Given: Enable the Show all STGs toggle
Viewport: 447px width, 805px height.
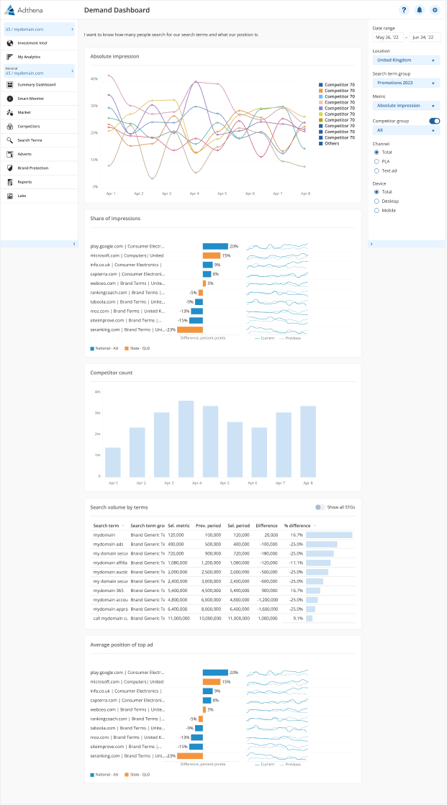Looking at the screenshot, I should [320, 507].
